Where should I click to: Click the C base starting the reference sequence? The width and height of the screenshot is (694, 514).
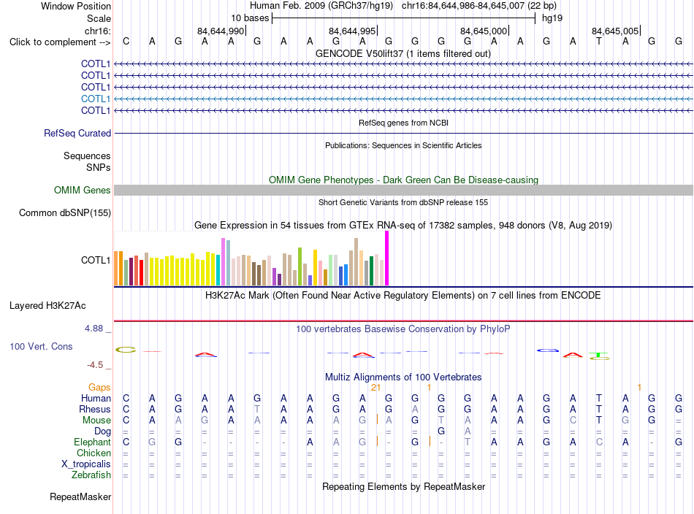(x=126, y=42)
